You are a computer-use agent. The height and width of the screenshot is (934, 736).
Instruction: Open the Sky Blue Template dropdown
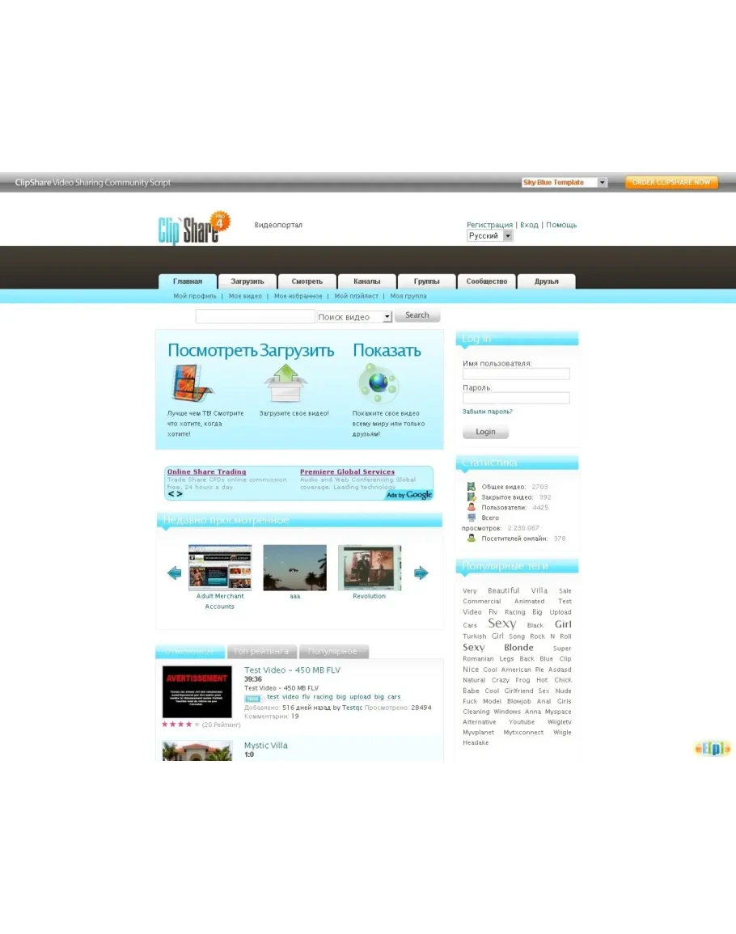click(x=564, y=183)
